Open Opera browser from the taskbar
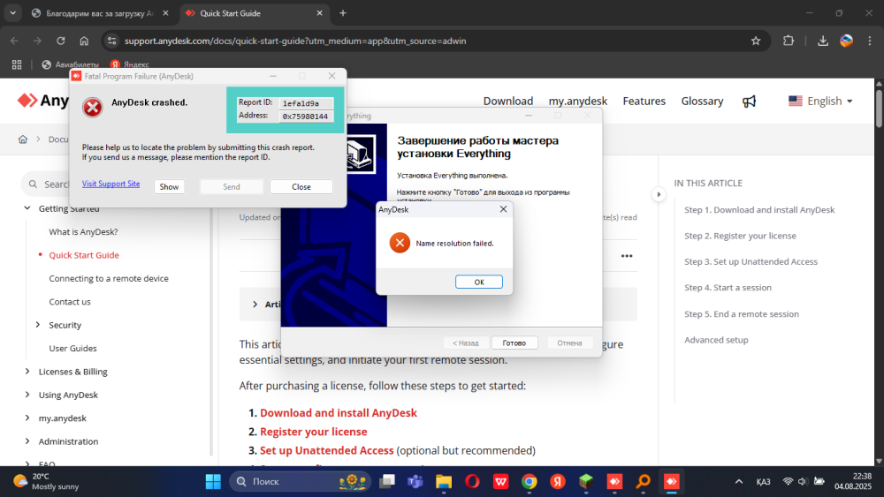Image resolution: width=884 pixels, height=497 pixels. pyautogui.click(x=472, y=482)
